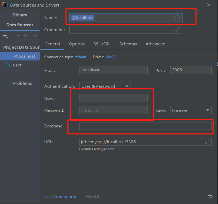Click the revert changes arrow icon

point(210,196)
